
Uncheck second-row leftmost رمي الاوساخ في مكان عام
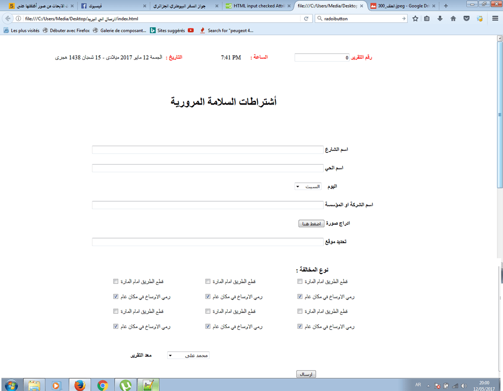(116, 296)
